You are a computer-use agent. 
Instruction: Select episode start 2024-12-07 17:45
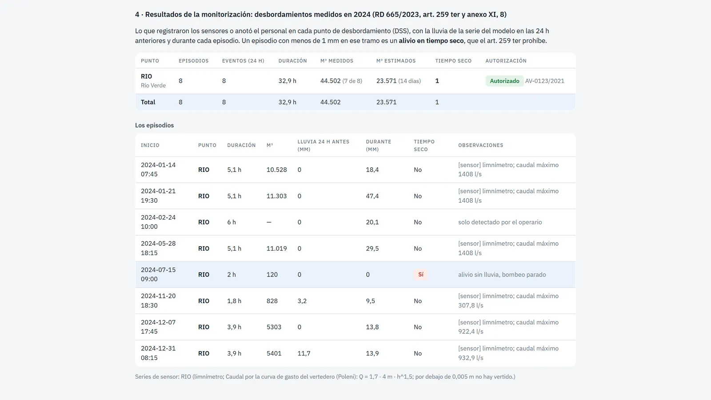click(158, 327)
